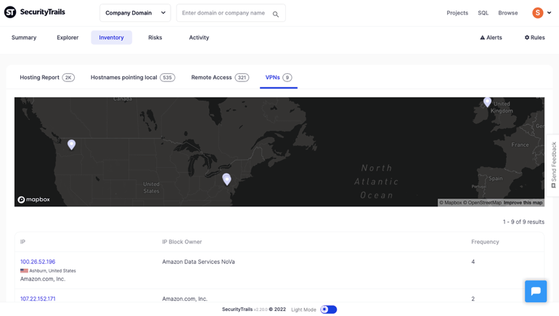Open the Remote Access sub-tab
The width and height of the screenshot is (559, 316).
pos(220,78)
